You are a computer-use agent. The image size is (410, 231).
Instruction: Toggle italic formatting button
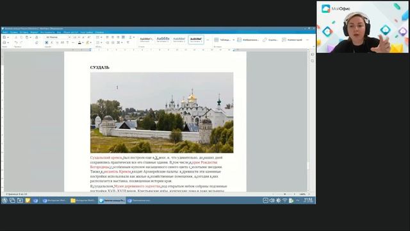click(52, 42)
